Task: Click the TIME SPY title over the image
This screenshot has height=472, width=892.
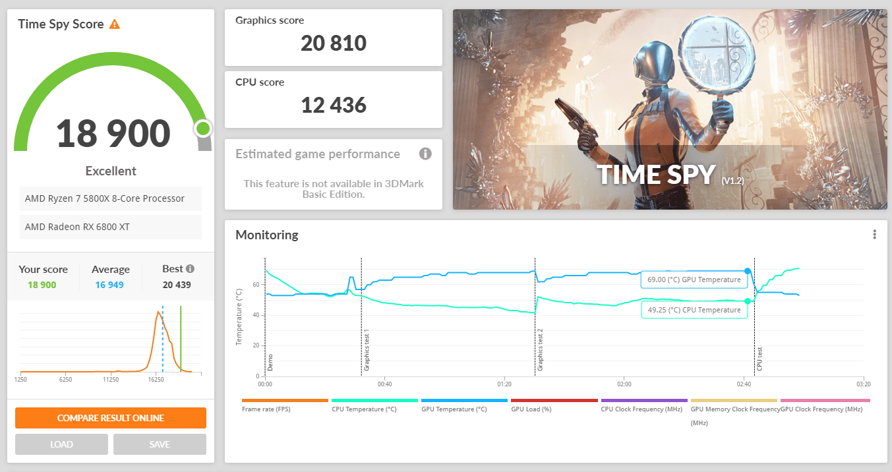Action: pos(656,175)
